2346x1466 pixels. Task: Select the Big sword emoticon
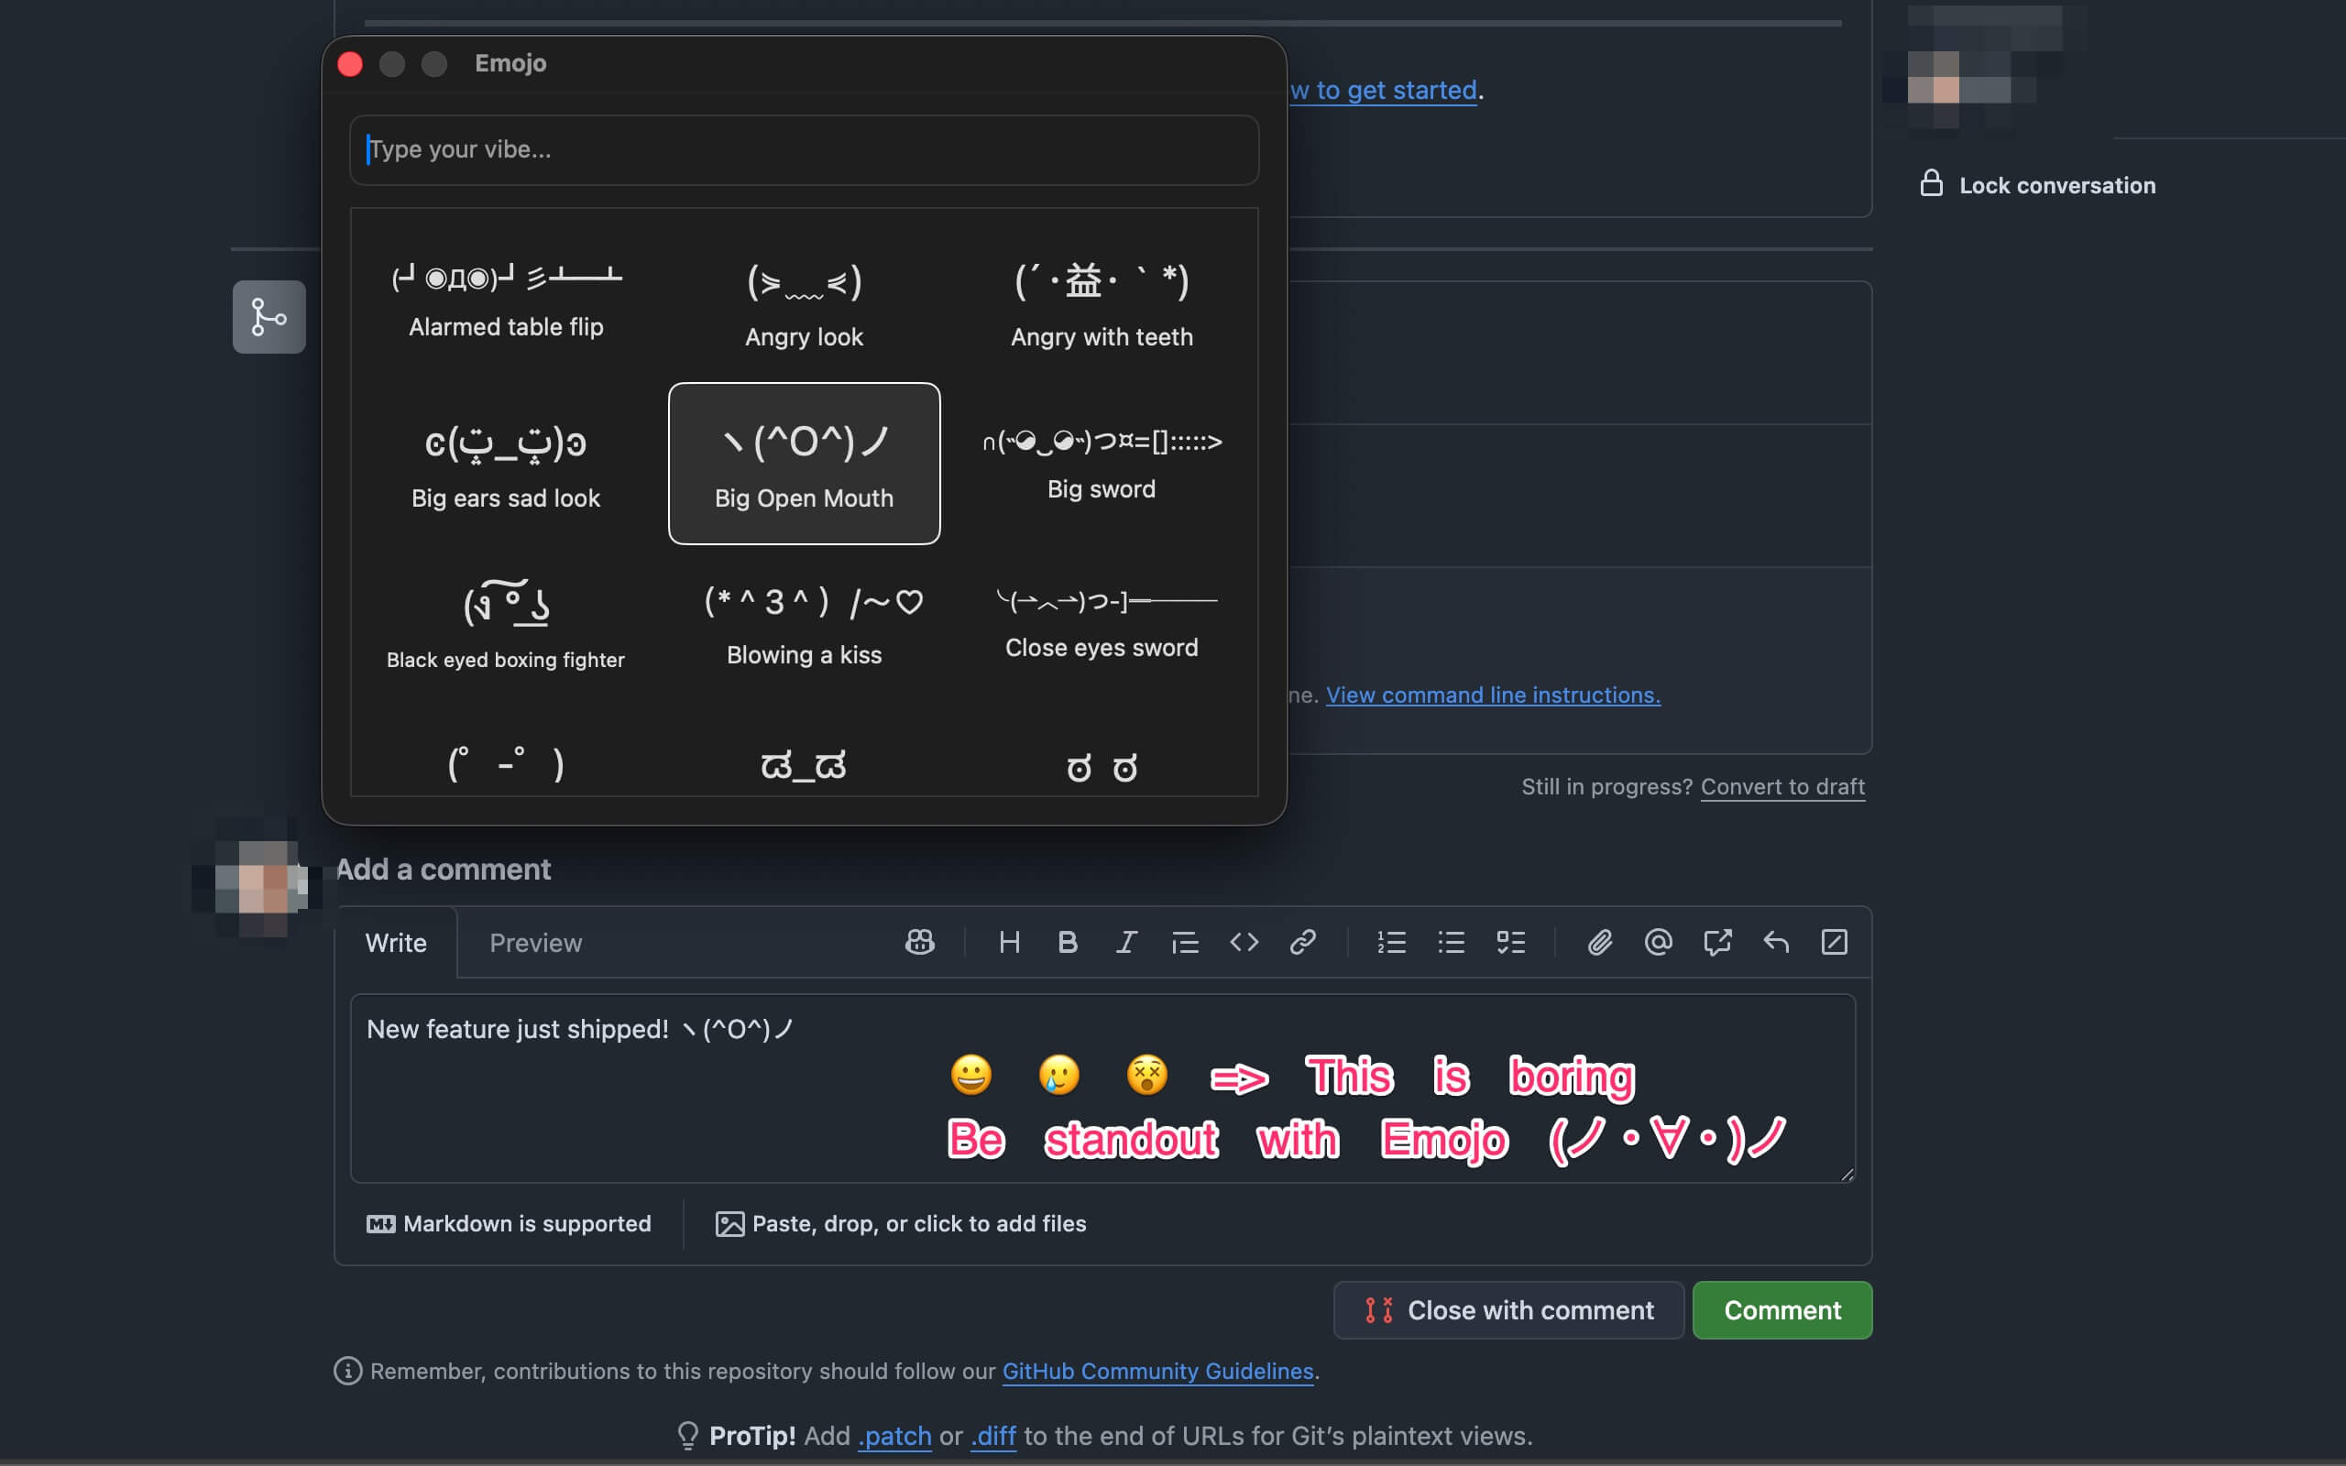1102,464
